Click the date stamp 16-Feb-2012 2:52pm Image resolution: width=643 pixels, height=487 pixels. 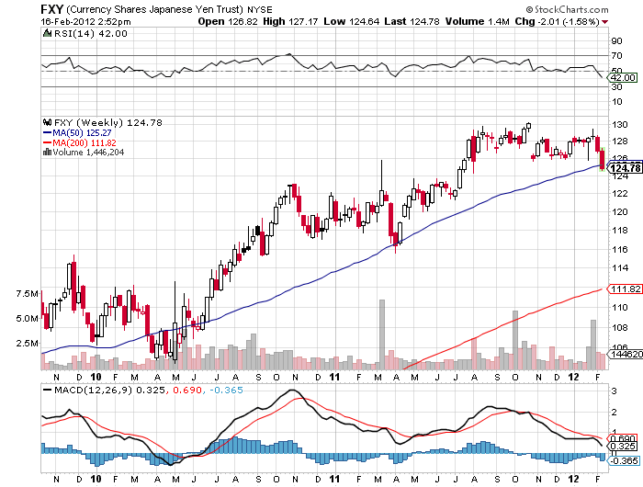coord(85,21)
